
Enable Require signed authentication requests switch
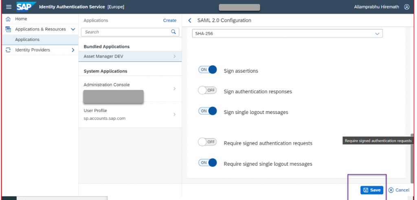207,142
